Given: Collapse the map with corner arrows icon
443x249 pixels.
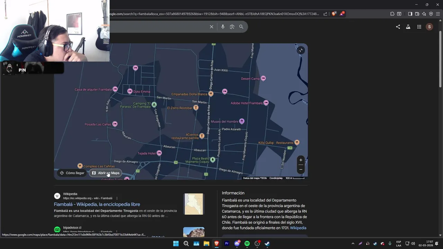Looking at the screenshot, I should pyautogui.click(x=300, y=50).
